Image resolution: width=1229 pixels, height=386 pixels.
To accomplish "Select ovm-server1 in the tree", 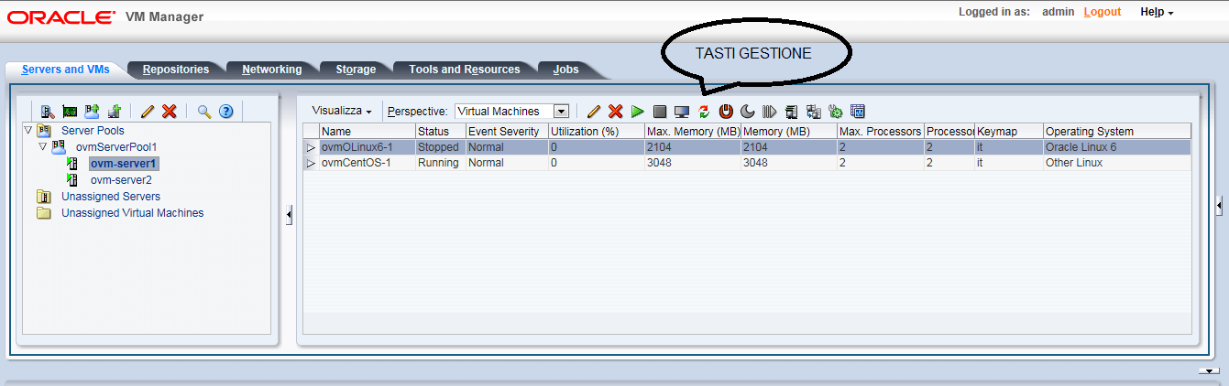I will click(x=124, y=164).
